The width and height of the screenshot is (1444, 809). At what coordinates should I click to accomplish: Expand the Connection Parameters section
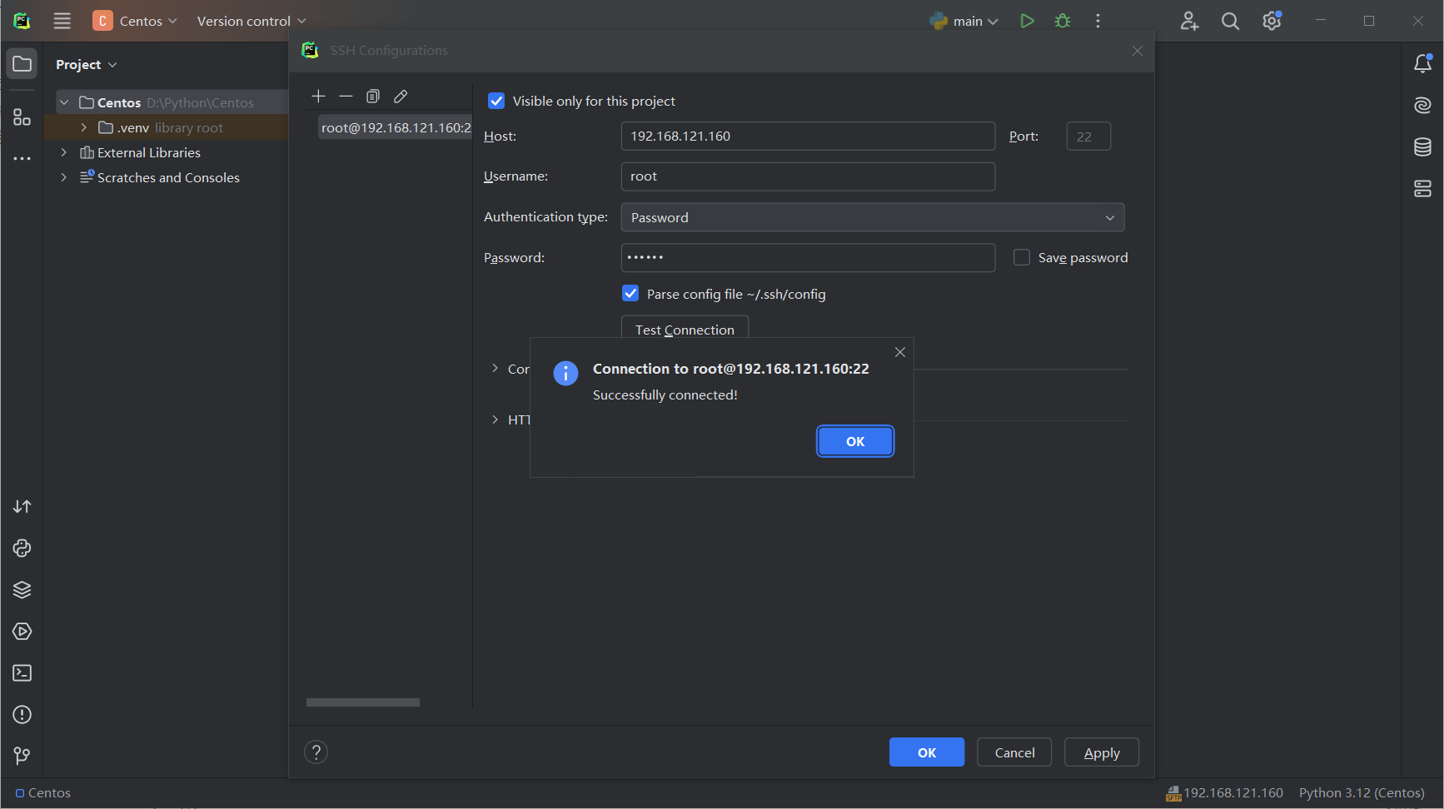[x=495, y=369]
